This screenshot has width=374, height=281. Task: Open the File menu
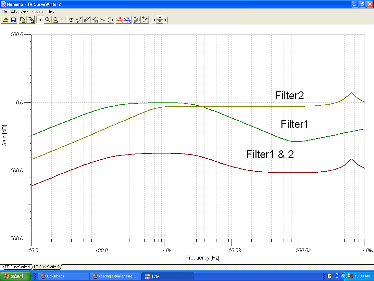point(4,11)
